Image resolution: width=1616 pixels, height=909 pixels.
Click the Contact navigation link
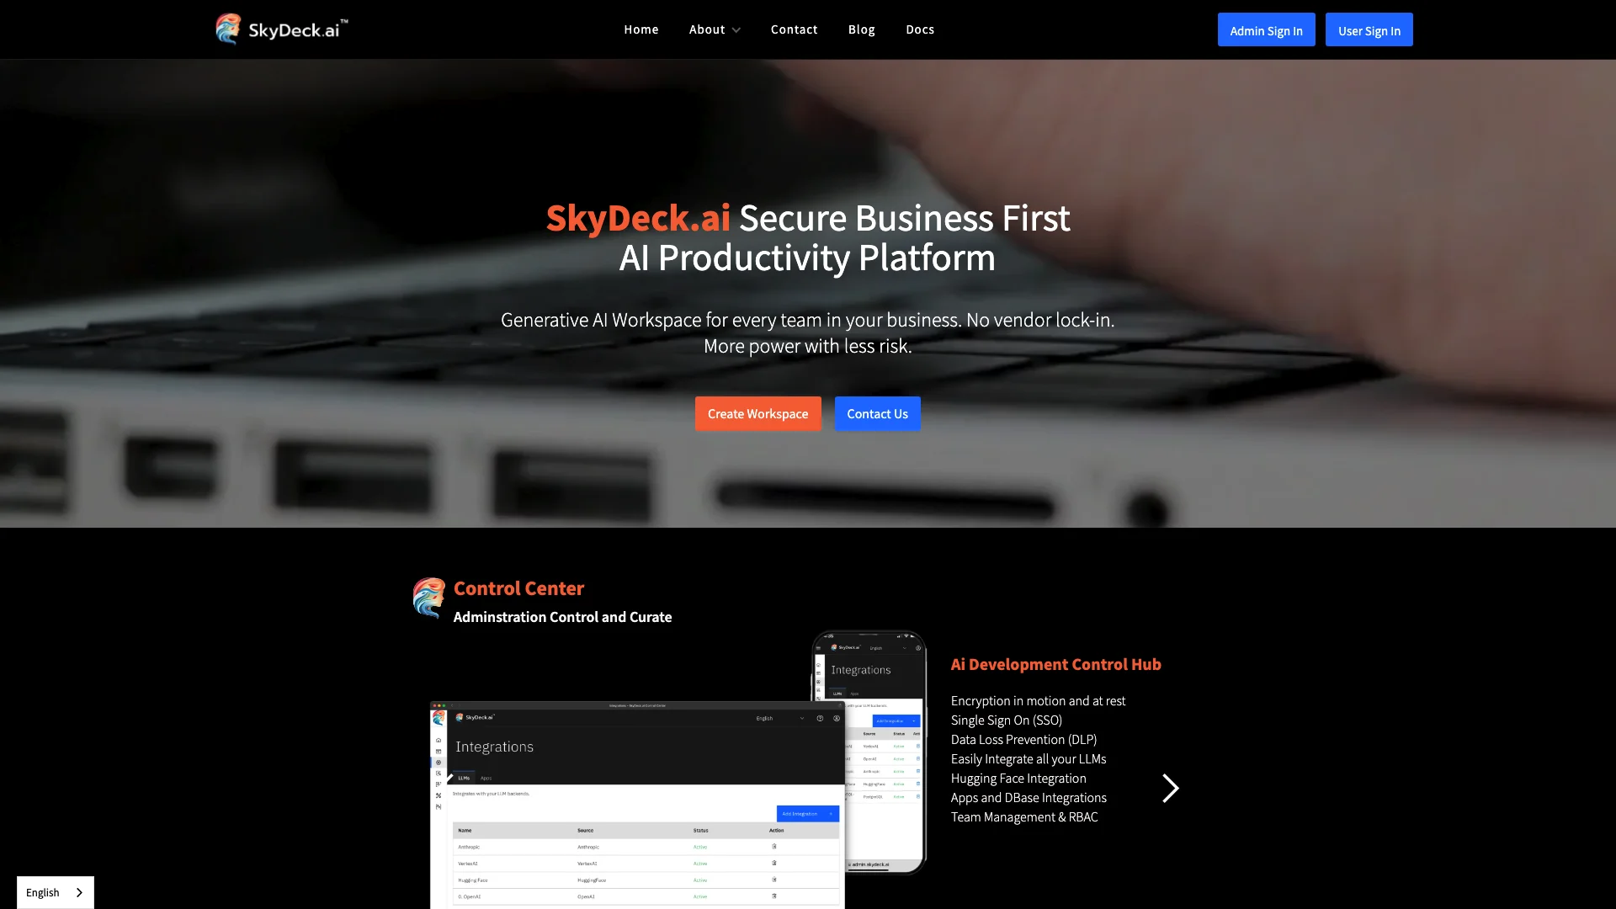(x=794, y=30)
